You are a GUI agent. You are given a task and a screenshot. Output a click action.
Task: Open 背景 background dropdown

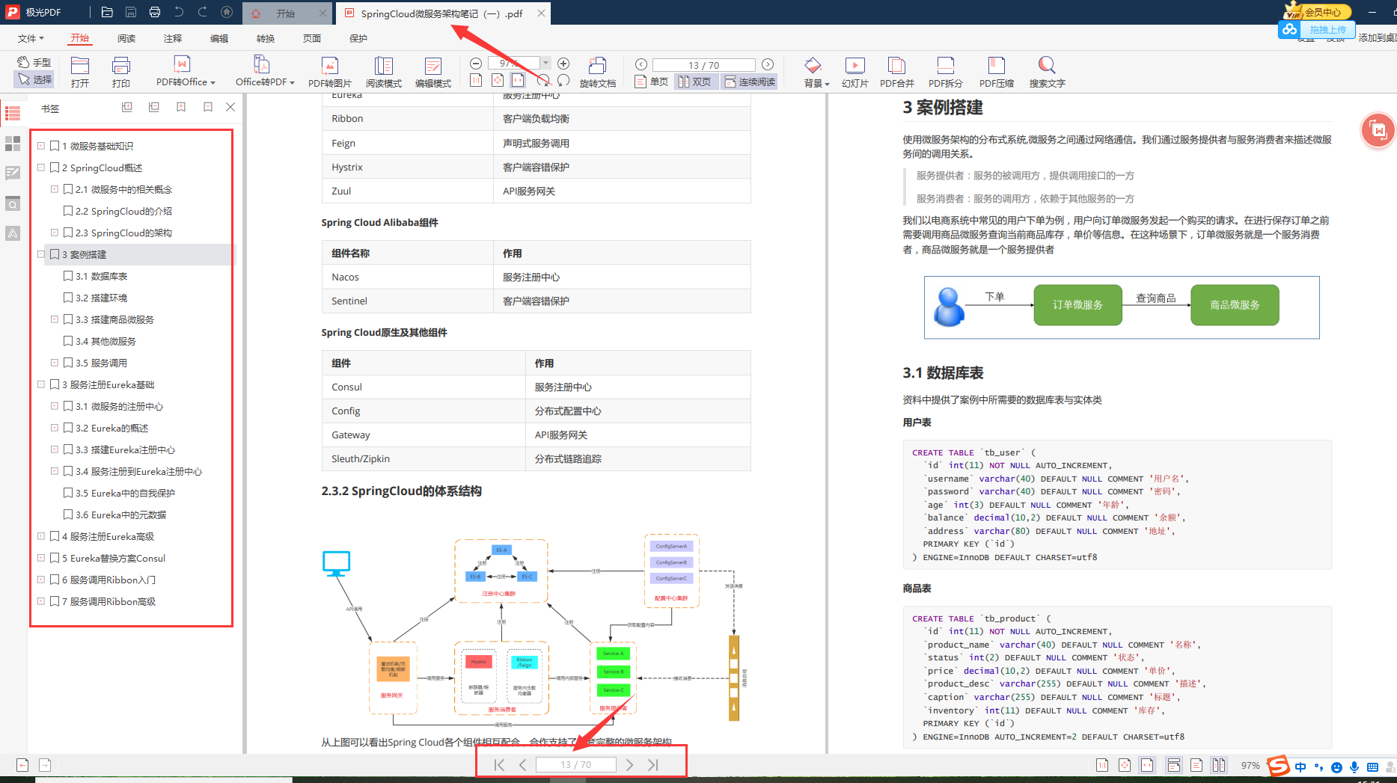[816, 73]
